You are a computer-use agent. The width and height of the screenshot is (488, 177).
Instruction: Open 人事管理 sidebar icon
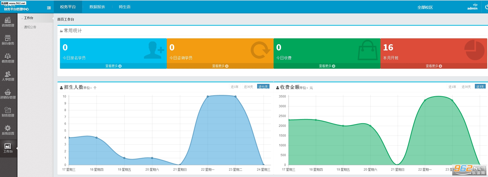(x=8, y=74)
